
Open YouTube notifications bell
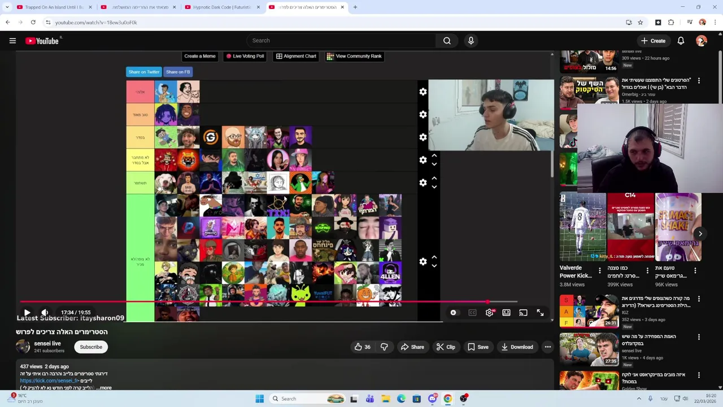point(681,41)
